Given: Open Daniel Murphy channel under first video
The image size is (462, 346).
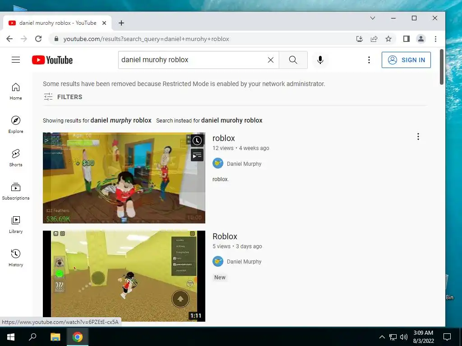Looking at the screenshot, I should pos(244,164).
